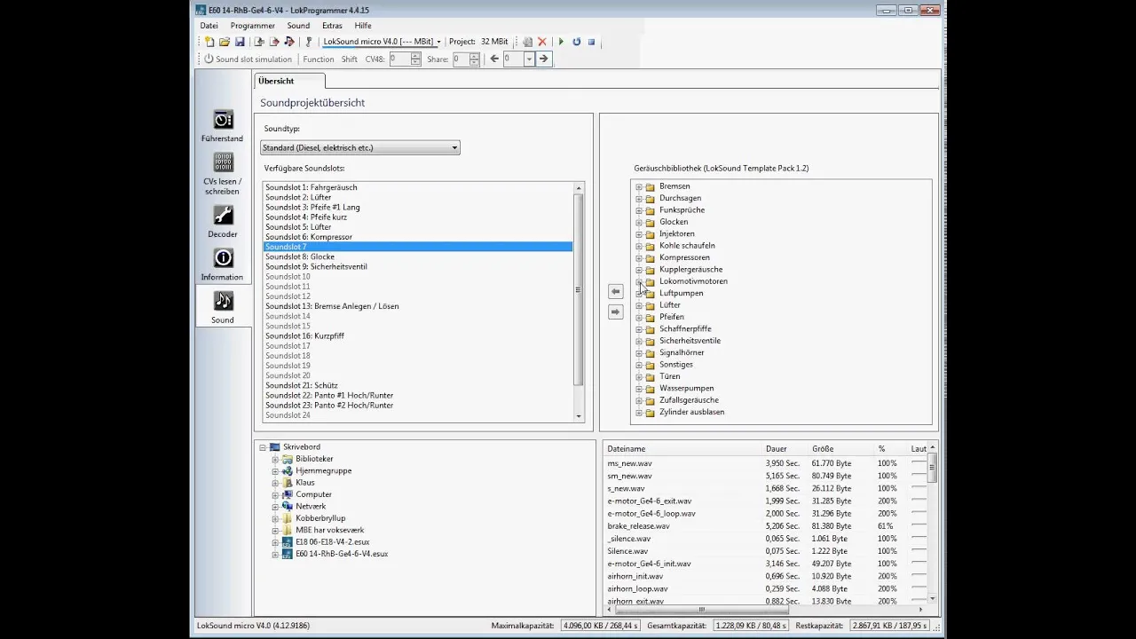Expand the Signalhörner folder

coord(639,352)
